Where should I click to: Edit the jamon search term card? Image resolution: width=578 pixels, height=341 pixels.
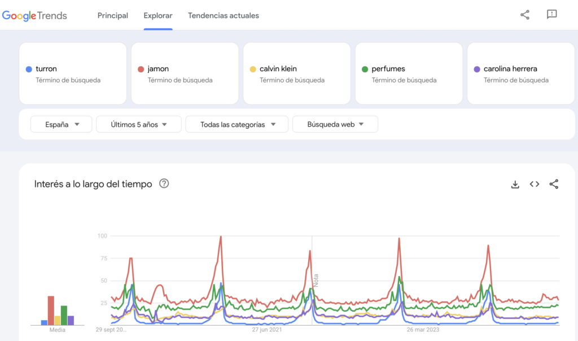[185, 73]
